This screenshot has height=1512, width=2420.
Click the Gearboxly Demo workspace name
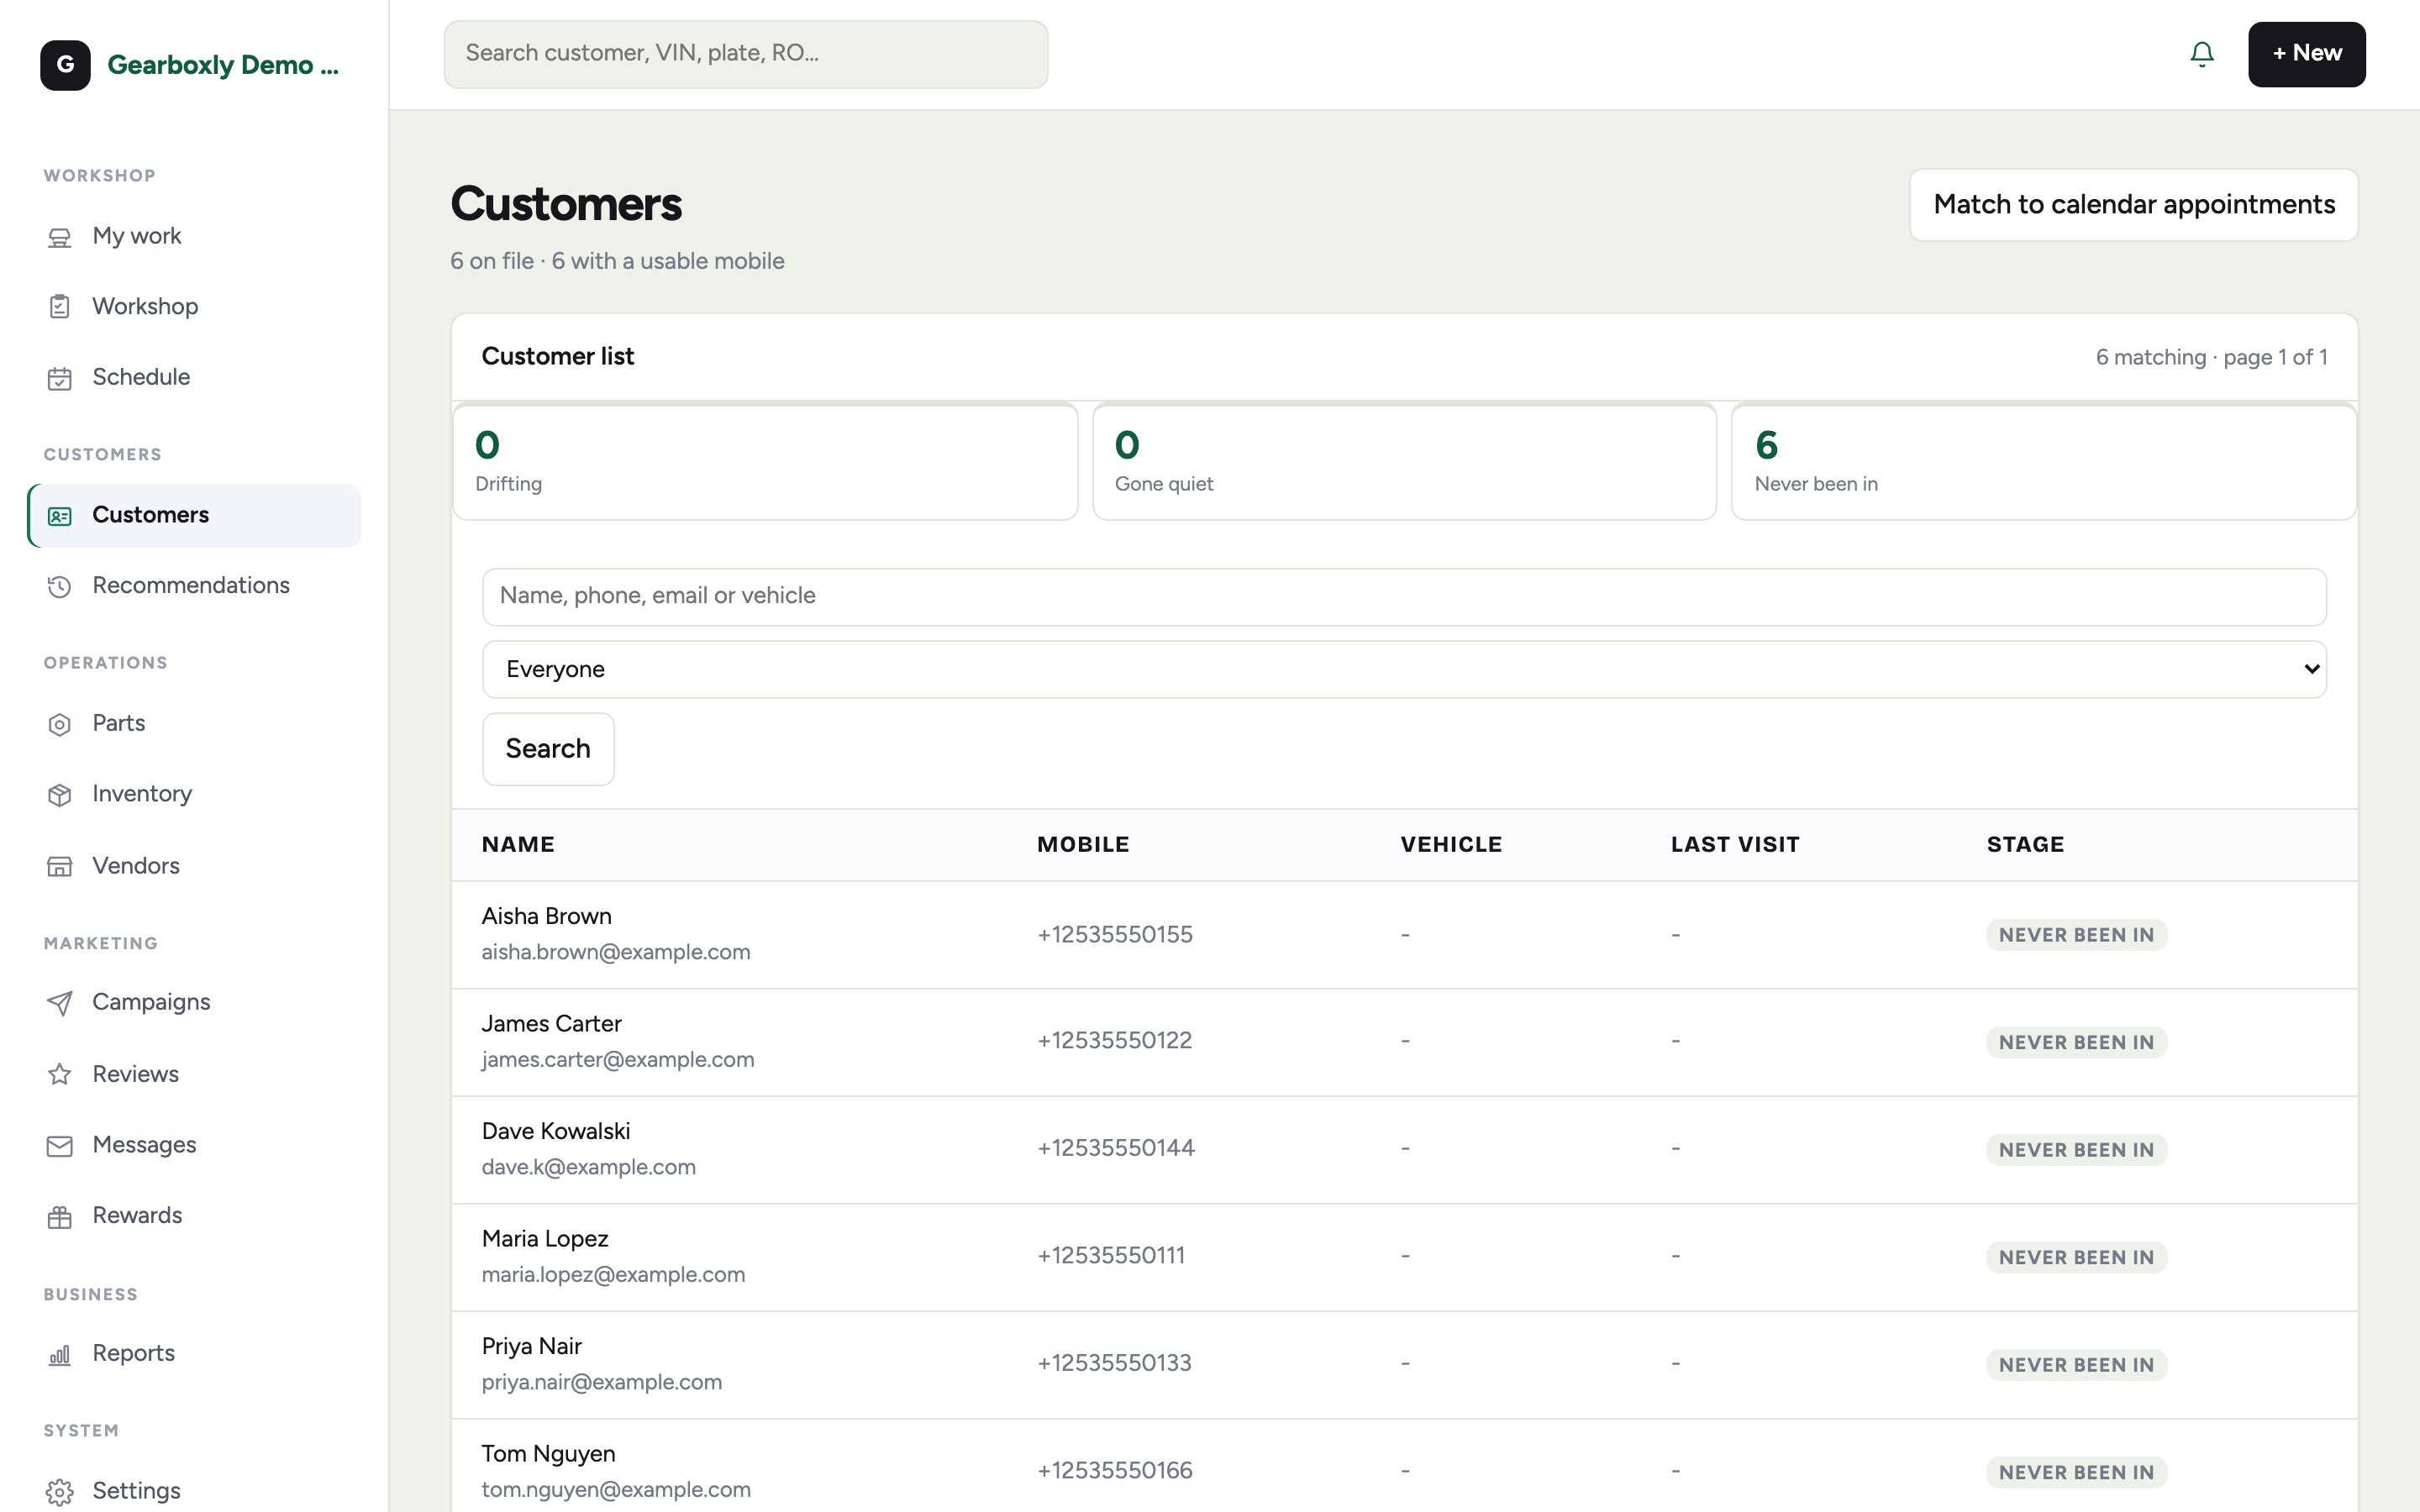click(x=223, y=65)
